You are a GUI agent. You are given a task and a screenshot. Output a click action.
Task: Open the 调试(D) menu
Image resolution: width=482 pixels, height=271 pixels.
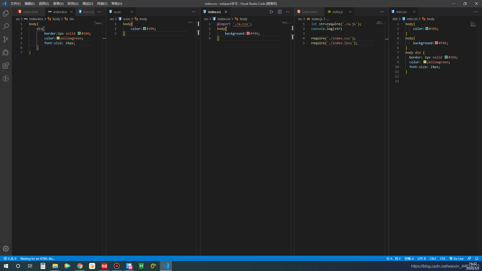pos(88,4)
